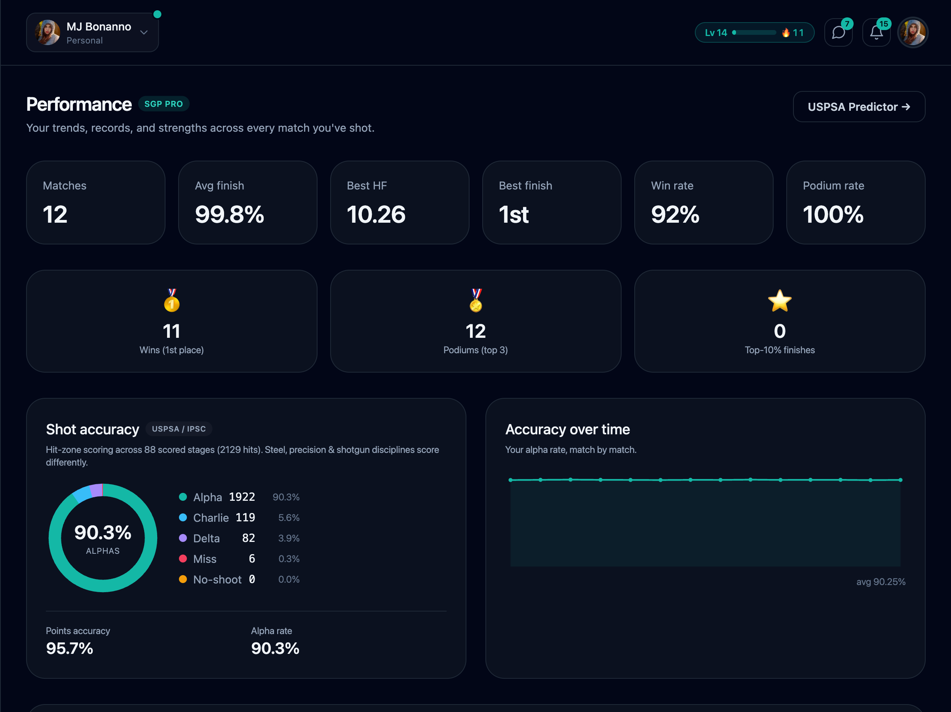Viewport: 951px width, 712px height.
Task: Click the Charlie count 119
Action: 245,517
